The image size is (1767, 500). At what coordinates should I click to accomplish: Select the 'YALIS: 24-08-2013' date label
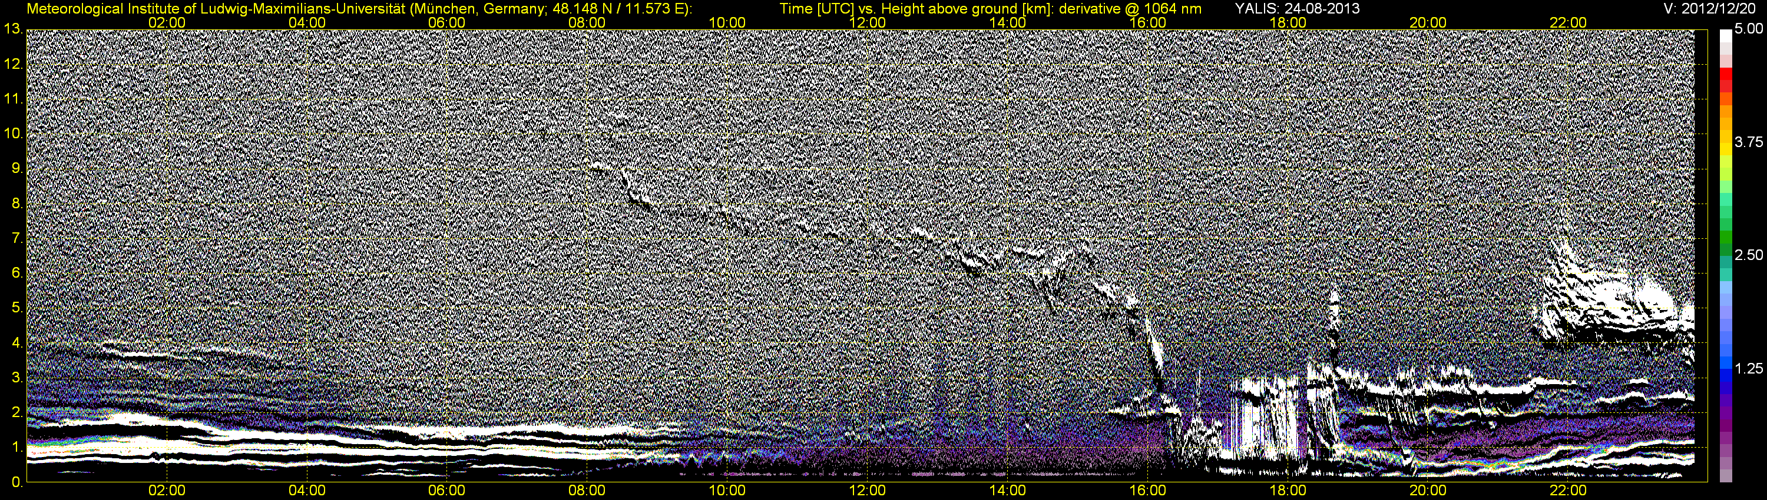click(1297, 9)
